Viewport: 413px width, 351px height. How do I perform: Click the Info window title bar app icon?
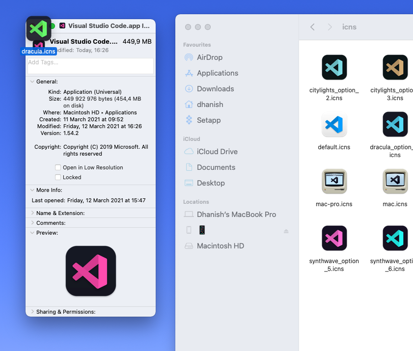62,26
